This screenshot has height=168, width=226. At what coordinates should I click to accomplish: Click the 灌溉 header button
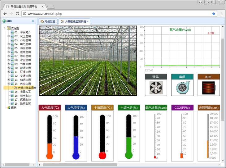point(182,77)
